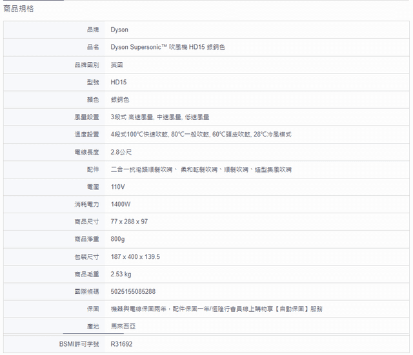The image size is (413, 355).
Task: Select the 2.8公尺 cord length value
Action: pos(121,152)
